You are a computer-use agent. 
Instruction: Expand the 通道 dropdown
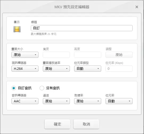pos(56,101)
